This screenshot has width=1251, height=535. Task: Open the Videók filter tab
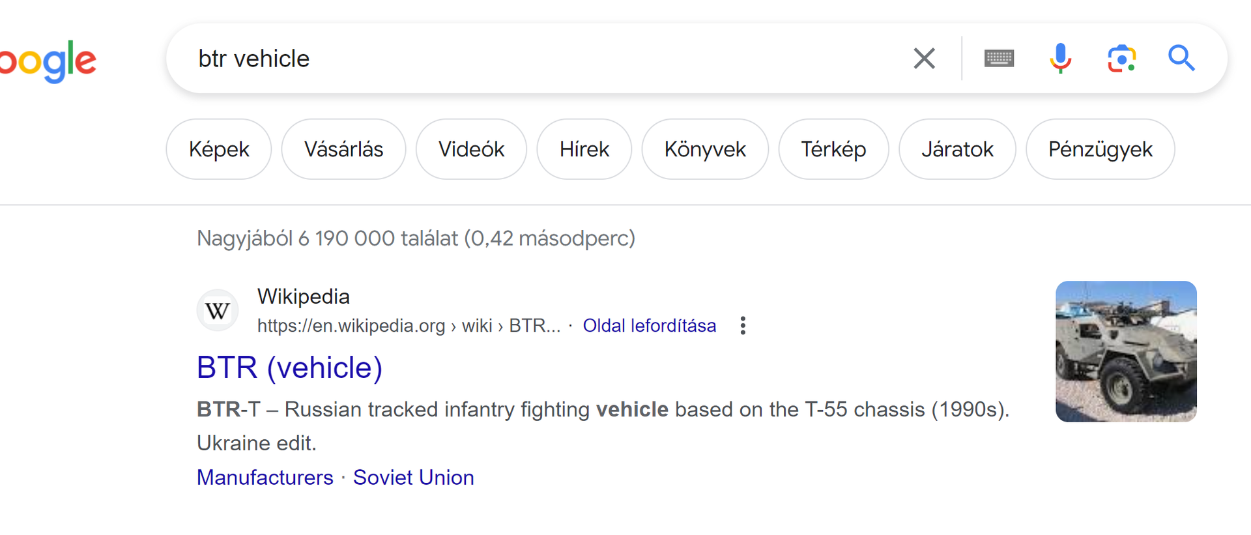pyautogui.click(x=471, y=149)
